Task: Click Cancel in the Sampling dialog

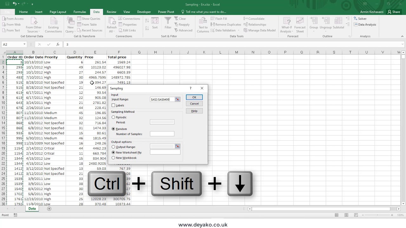Action: 194,104
